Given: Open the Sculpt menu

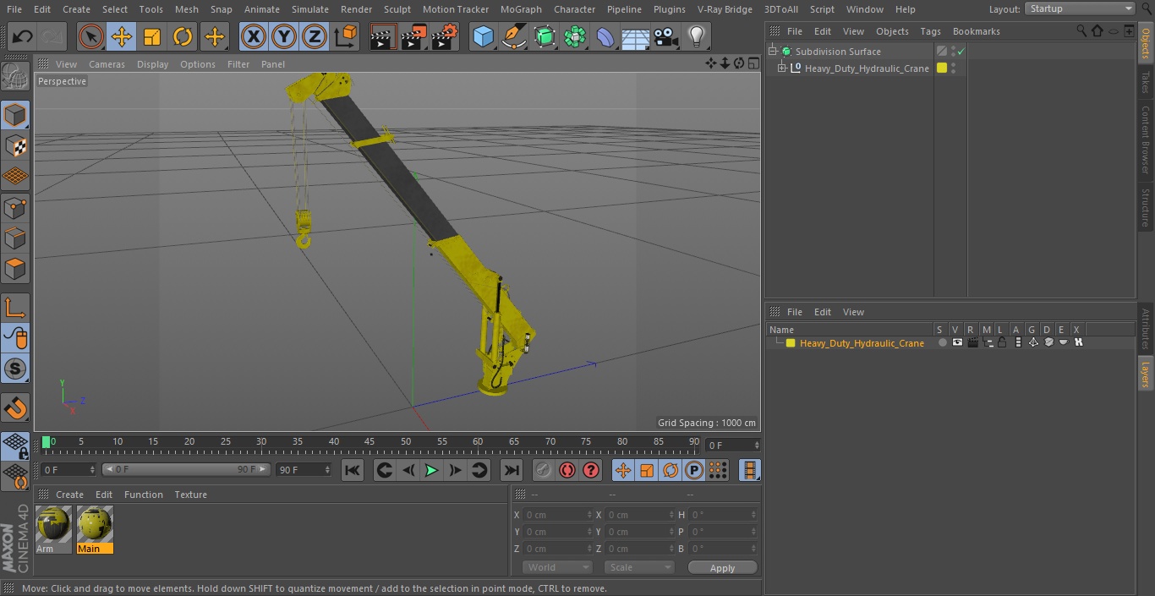Looking at the screenshot, I should pos(397,9).
